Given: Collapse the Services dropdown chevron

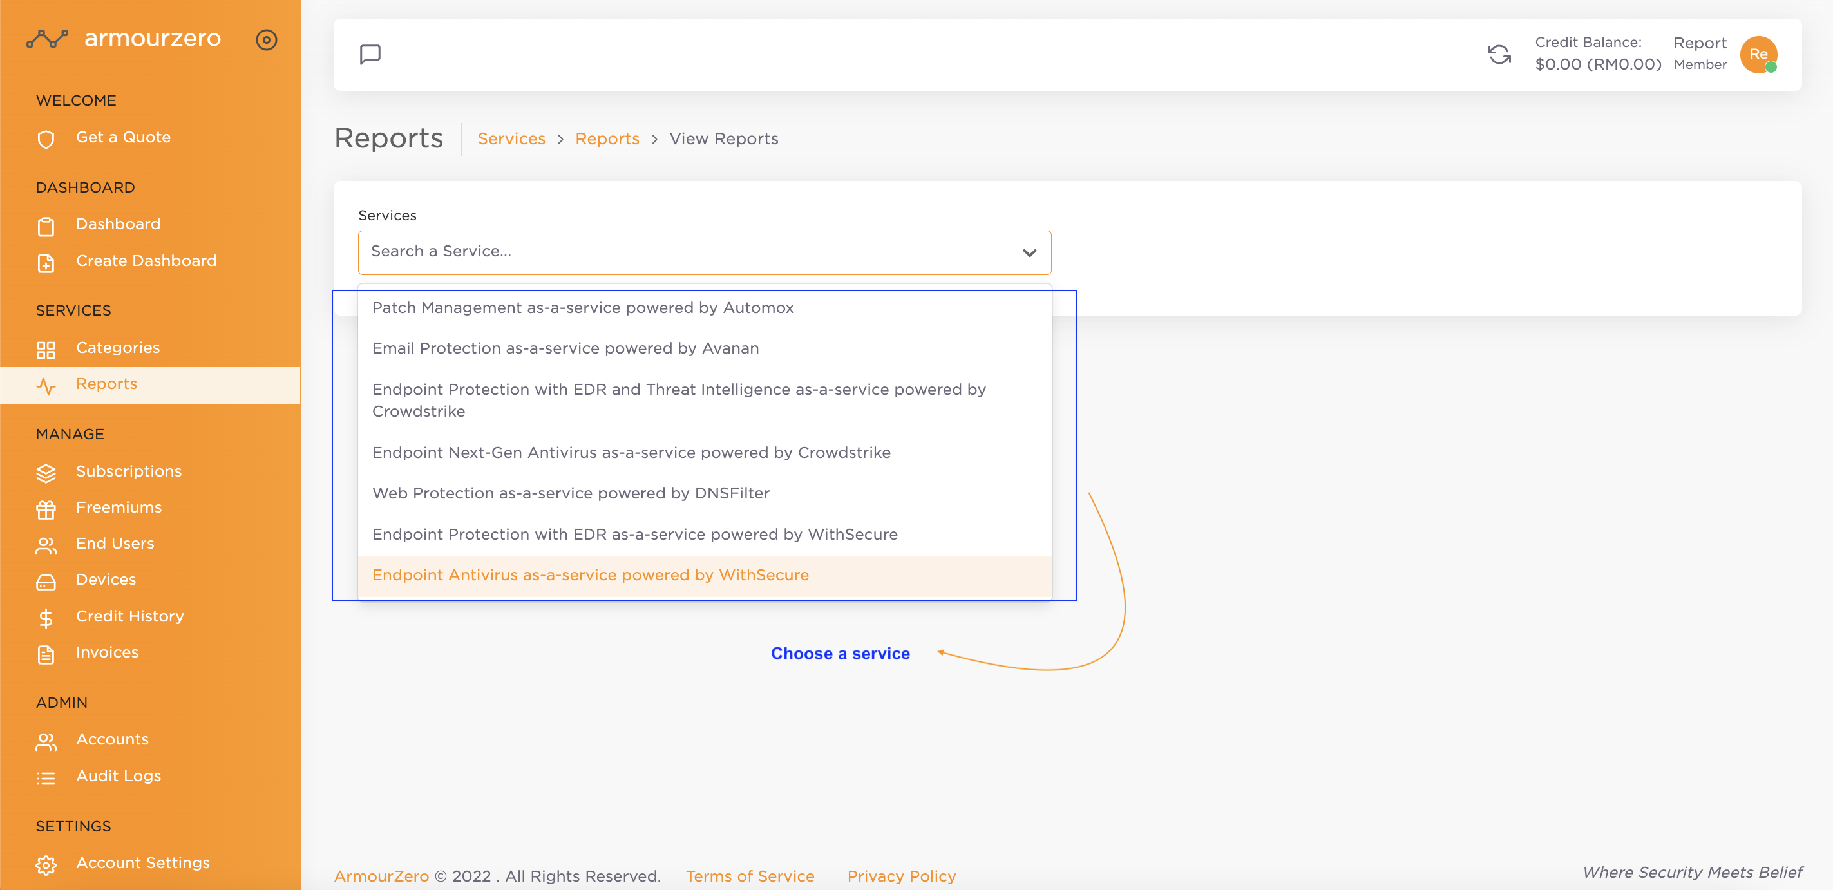Looking at the screenshot, I should [1029, 252].
